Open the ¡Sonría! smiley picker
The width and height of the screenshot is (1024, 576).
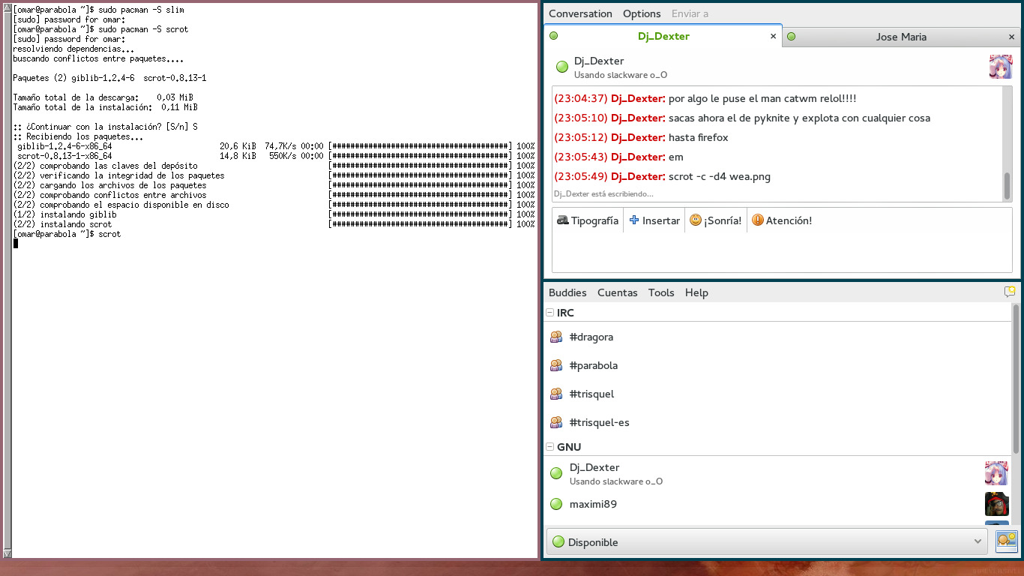coord(716,220)
